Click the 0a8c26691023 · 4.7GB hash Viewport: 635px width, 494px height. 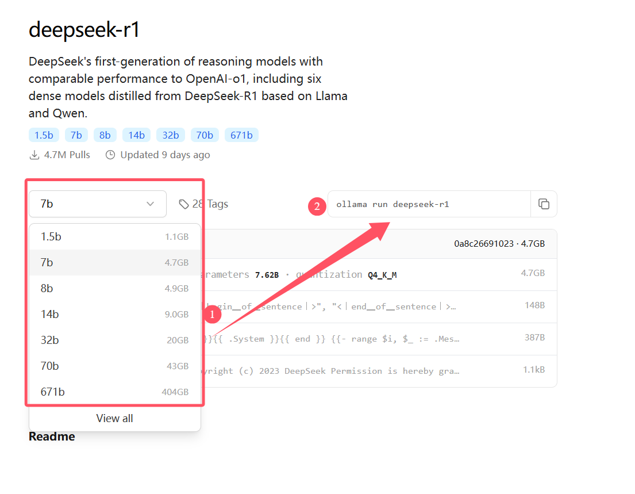[499, 244]
